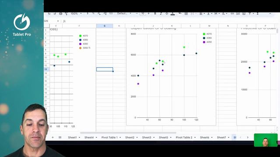Click the small green webcam thumbnail
This screenshot has height=157, width=280.
point(266,140)
